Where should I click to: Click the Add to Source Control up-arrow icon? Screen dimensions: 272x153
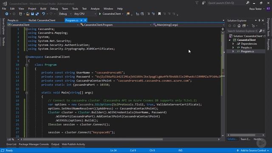(x=238, y=150)
